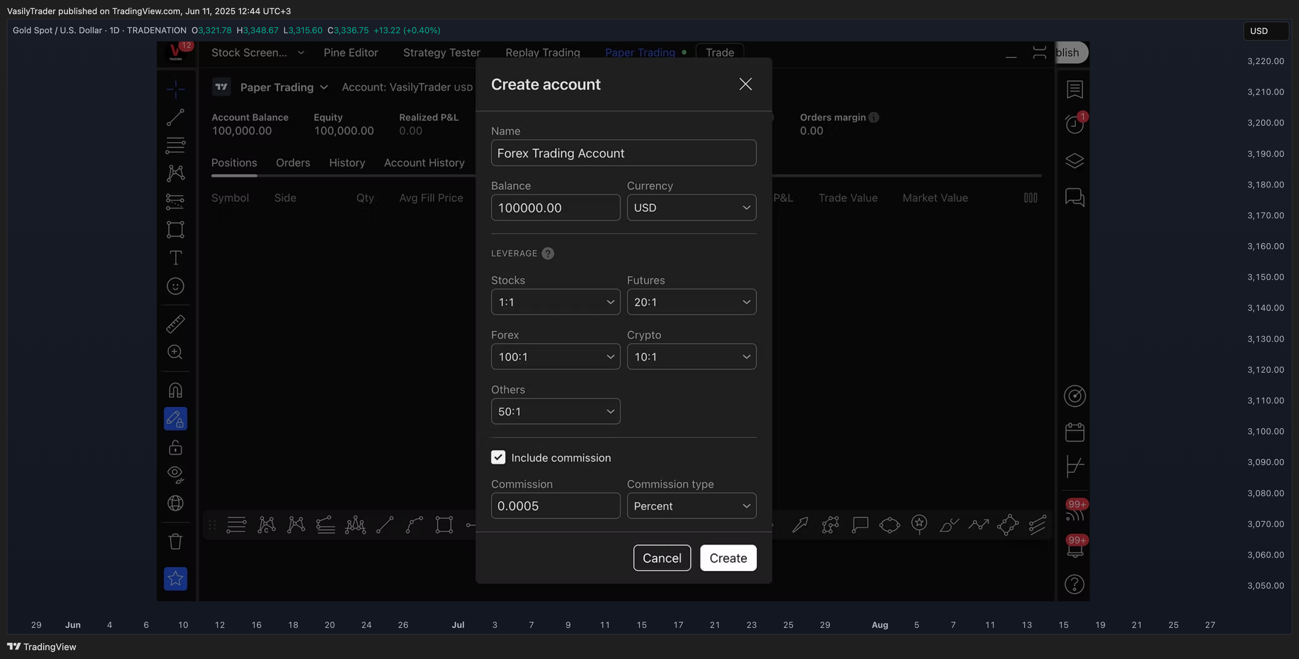The image size is (1299, 659).
Task: Open the Currency USD dropdown
Action: click(691, 207)
